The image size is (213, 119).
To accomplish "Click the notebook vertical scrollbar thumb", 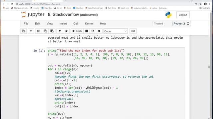I will click(x=209, y=67).
